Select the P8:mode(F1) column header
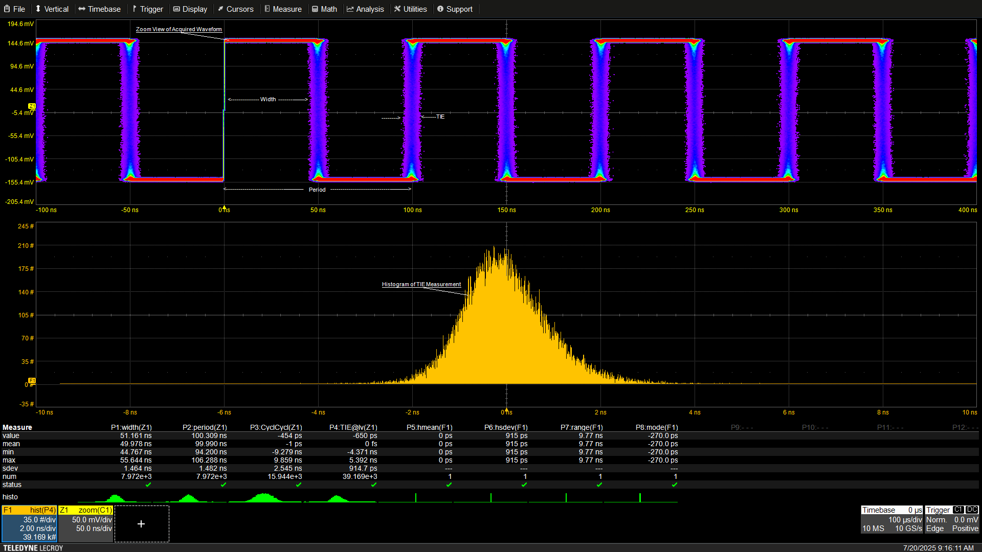The width and height of the screenshot is (982, 552). point(657,427)
